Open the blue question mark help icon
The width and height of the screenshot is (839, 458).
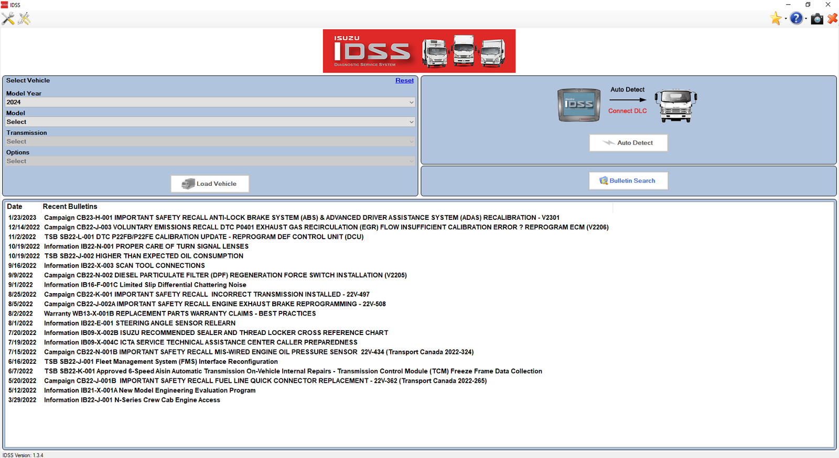pyautogui.click(x=796, y=19)
